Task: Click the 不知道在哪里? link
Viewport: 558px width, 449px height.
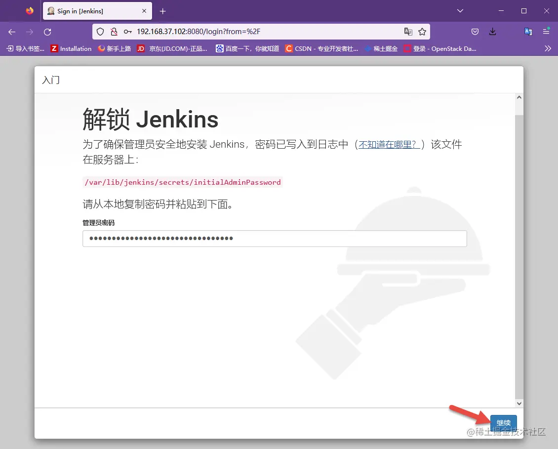Action: point(389,144)
